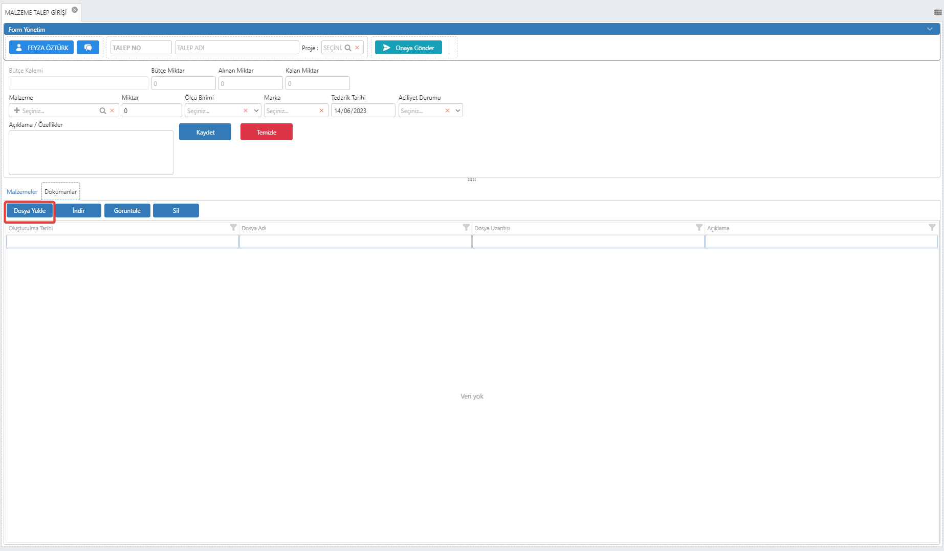Viewport: 944px width, 551px height.
Task: Click the red Temizle button
Action: click(x=266, y=132)
